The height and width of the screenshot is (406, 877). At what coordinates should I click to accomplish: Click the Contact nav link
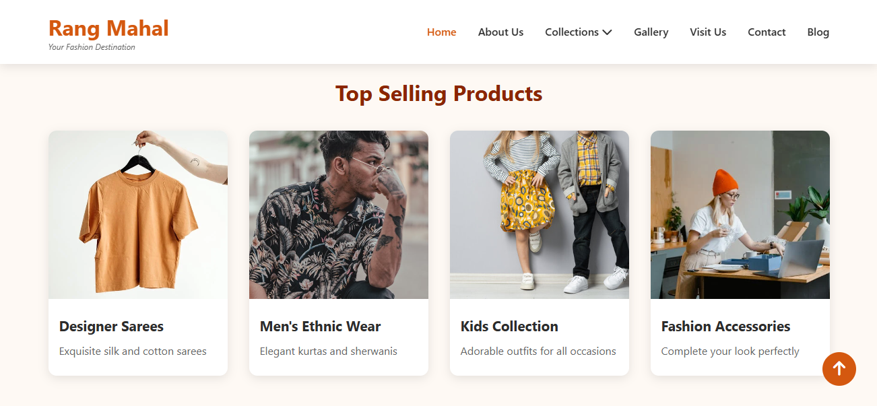(x=767, y=32)
